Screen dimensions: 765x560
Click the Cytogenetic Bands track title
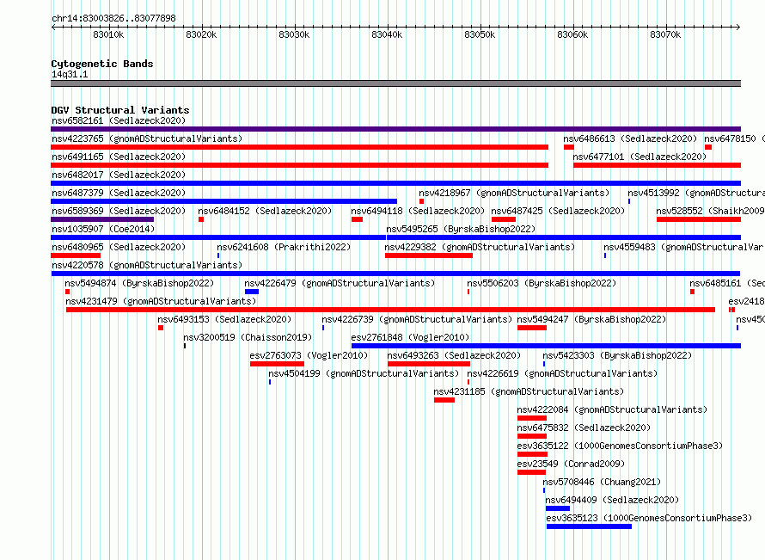102,64
